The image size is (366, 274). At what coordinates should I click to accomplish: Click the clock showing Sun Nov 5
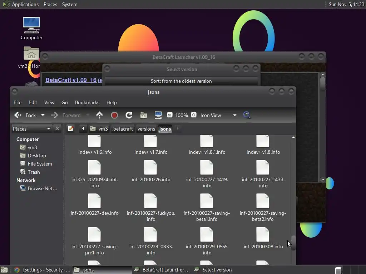346,4
